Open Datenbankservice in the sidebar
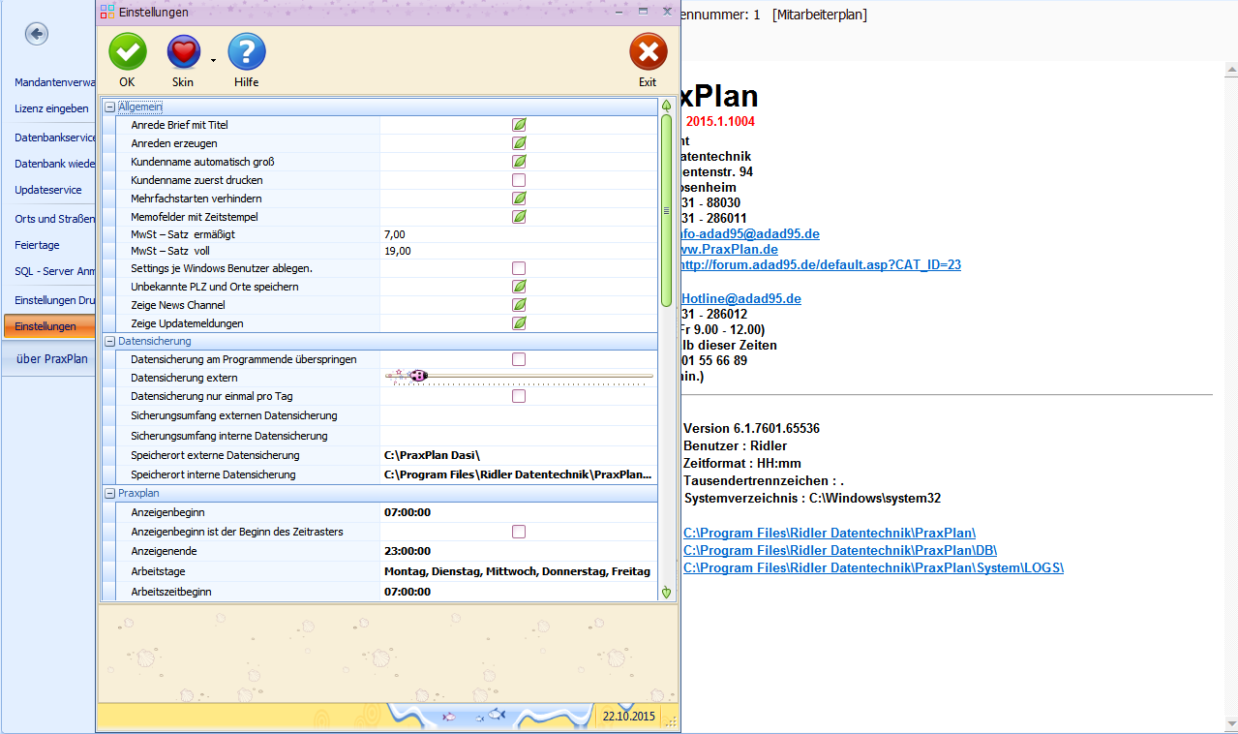This screenshot has width=1238, height=734. 54,138
